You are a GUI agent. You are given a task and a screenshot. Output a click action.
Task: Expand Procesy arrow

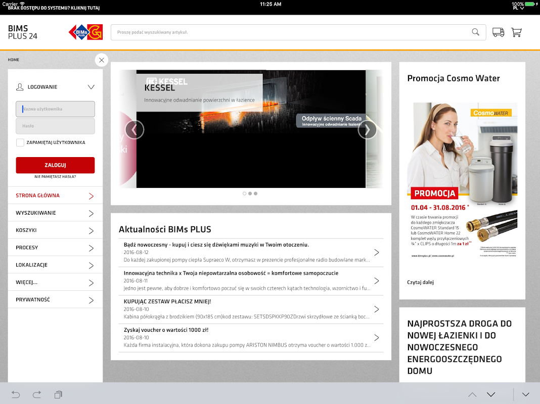(91, 248)
